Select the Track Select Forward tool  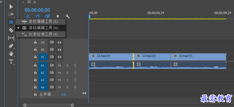11,14
